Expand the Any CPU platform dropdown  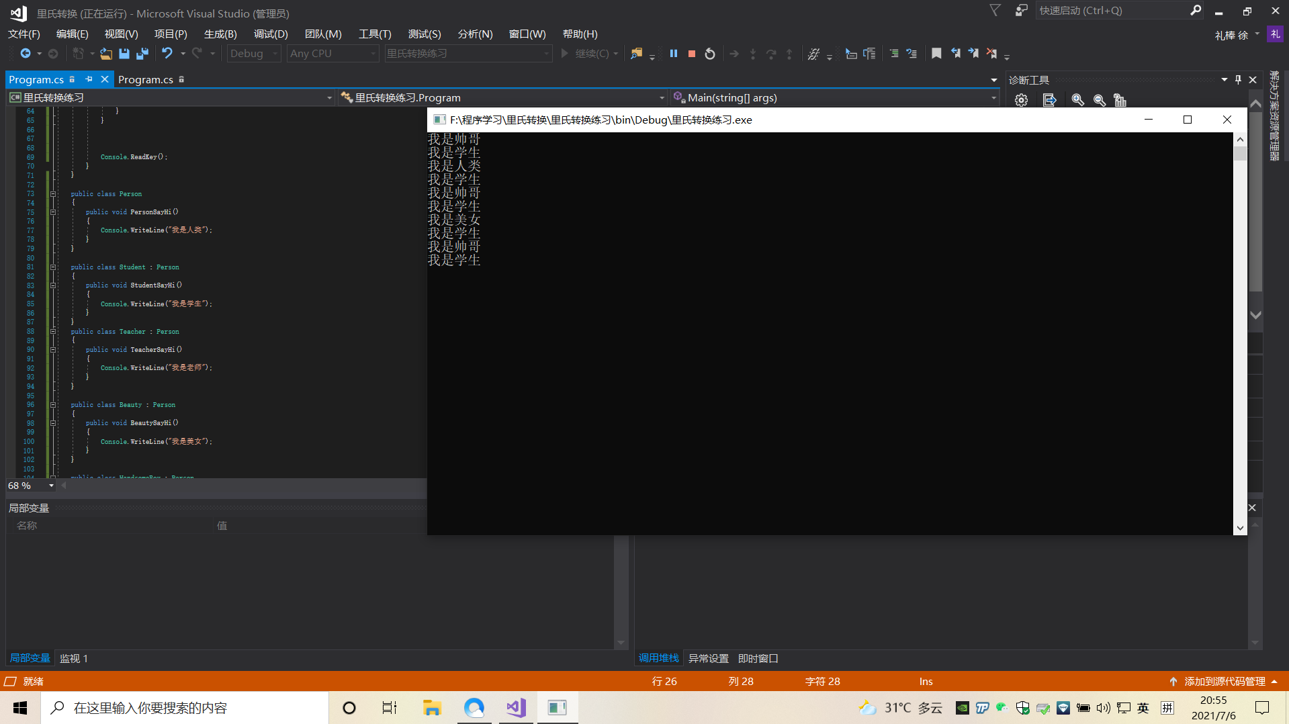point(333,54)
